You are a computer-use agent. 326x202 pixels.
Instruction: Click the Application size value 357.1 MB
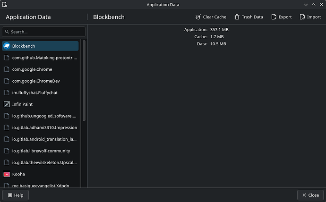[x=219, y=30]
